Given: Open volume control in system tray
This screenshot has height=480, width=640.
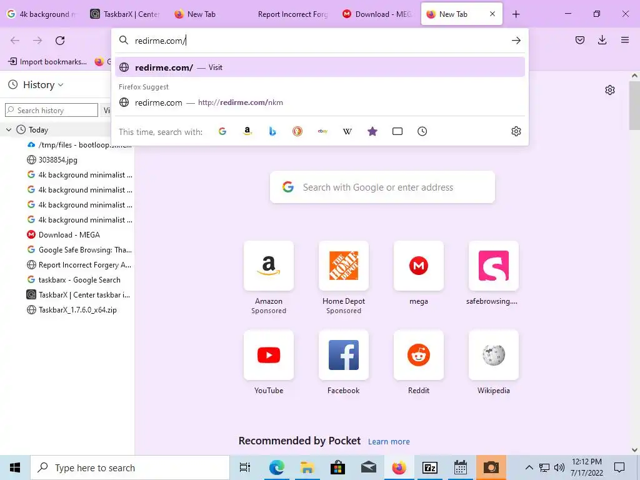Looking at the screenshot, I should (x=559, y=467).
